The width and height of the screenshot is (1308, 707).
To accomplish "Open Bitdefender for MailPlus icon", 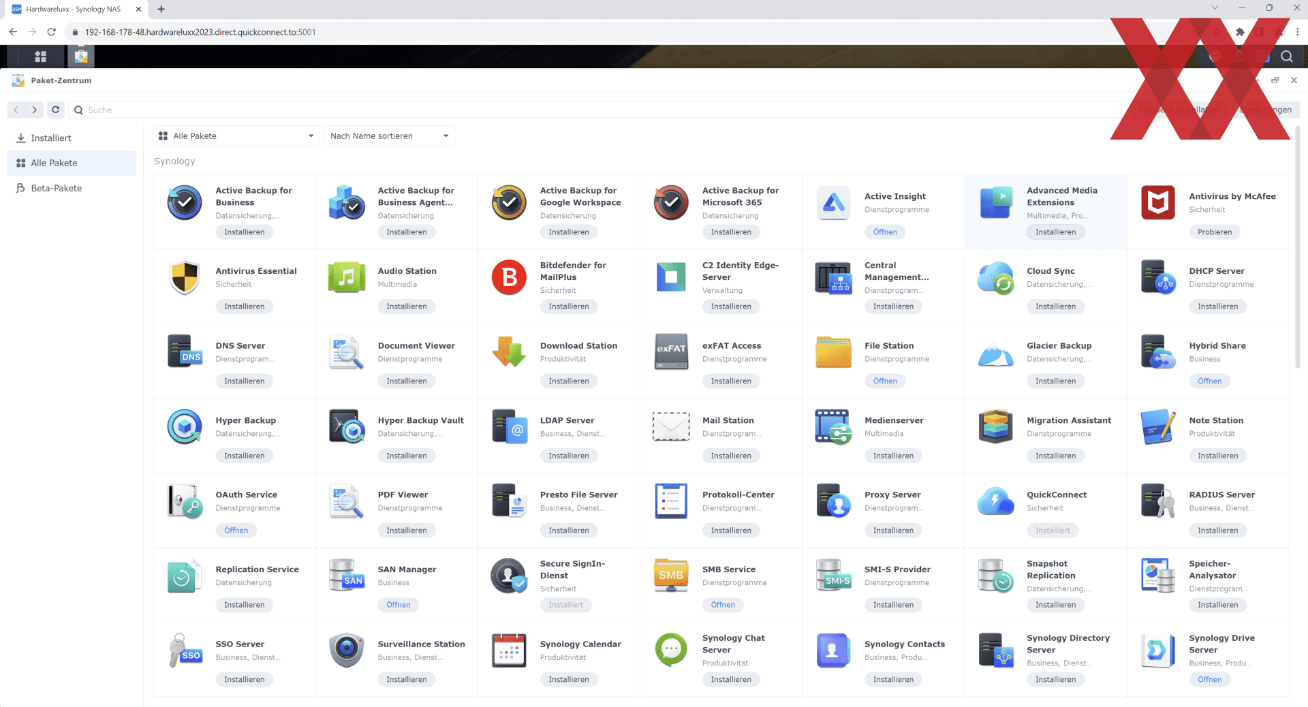I will [509, 277].
